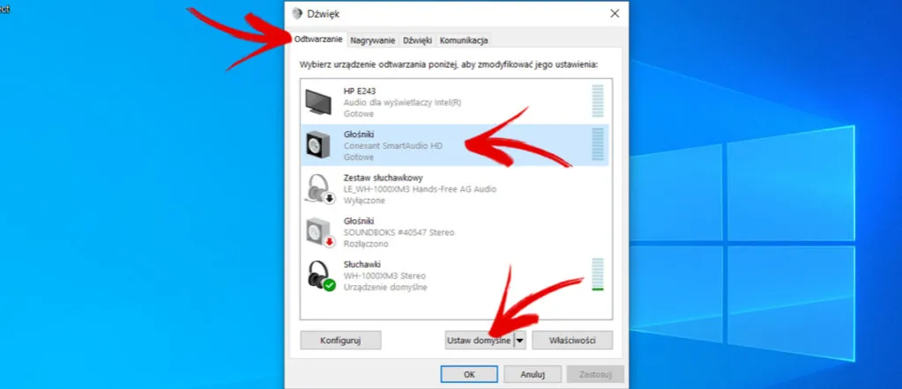This screenshot has width=902, height=389.
Task: Click "Audio dla wyświetlaczy Intel(R)" text
Action: pyautogui.click(x=402, y=102)
